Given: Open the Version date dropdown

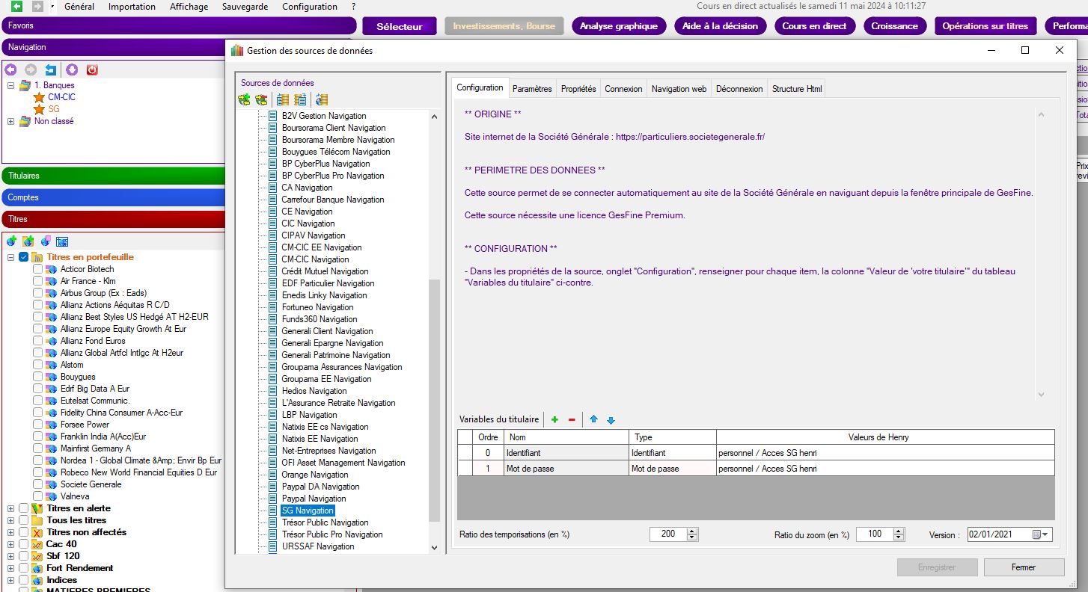Looking at the screenshot, I should click(x=1045, y=534).
